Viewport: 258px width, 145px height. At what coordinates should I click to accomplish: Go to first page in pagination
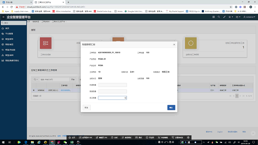230,96
